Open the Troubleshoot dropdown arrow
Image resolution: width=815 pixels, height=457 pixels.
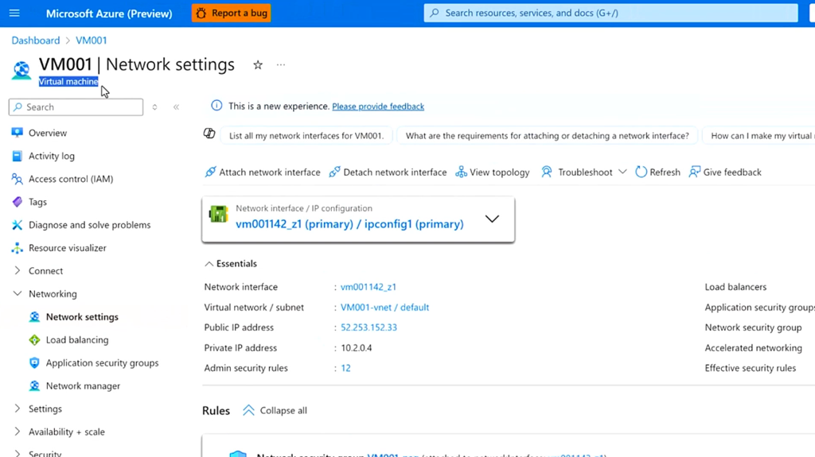pyautogui.click(x=622, y=172)
